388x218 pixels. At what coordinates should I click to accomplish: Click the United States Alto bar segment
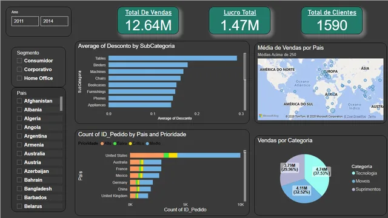tap(147, 155)
